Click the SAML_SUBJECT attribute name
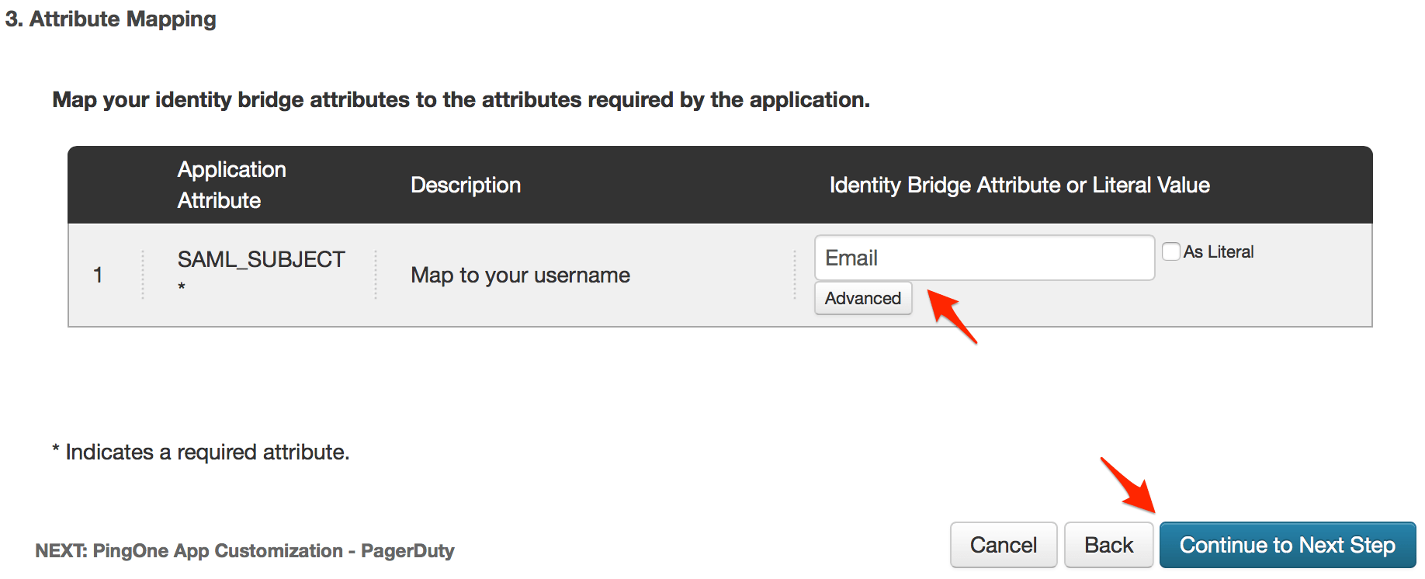The width and height of the screenshot is (1425, 579). [x=261, y=259]
